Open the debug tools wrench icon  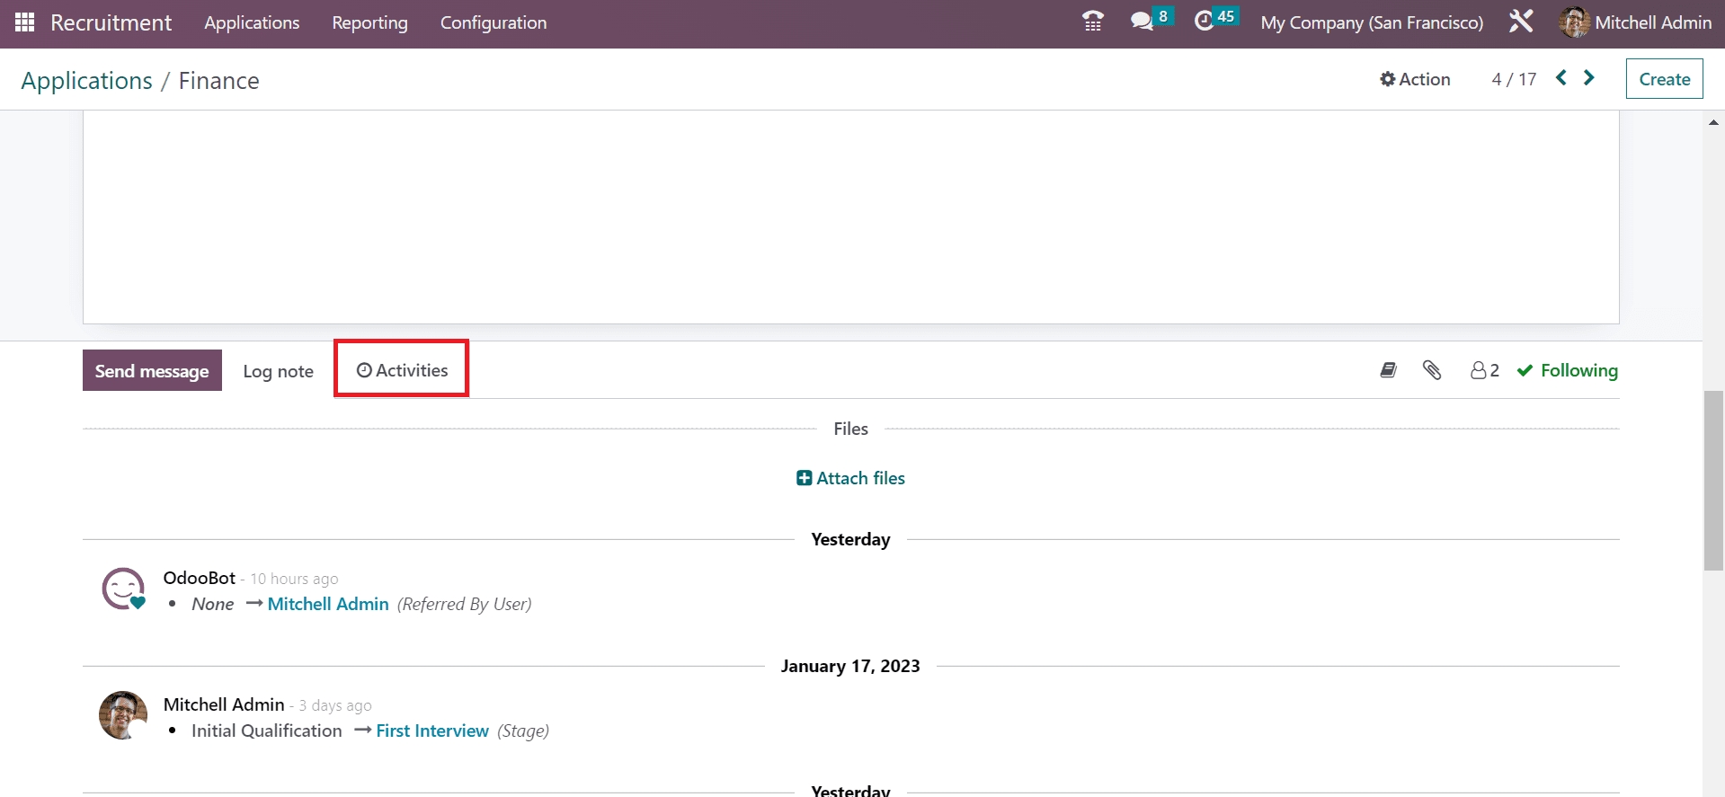coord(1520,22)
